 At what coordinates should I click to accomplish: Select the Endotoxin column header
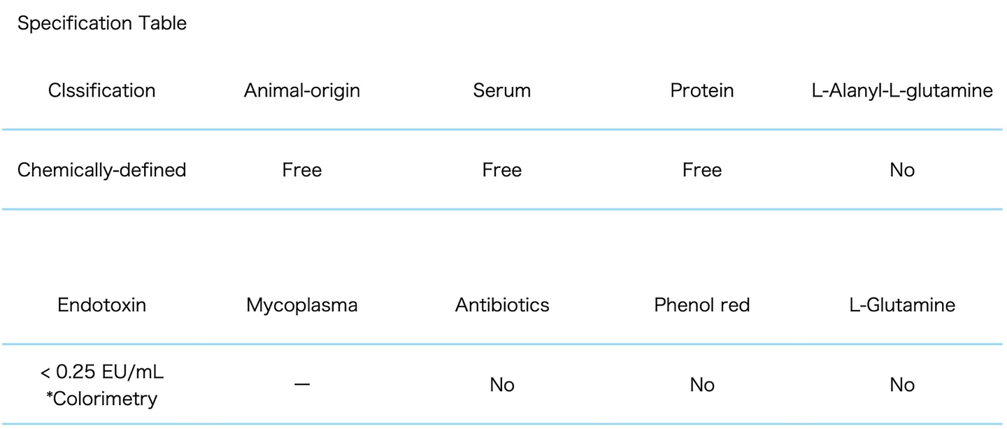pyautogui.click(x=102, y=305)
